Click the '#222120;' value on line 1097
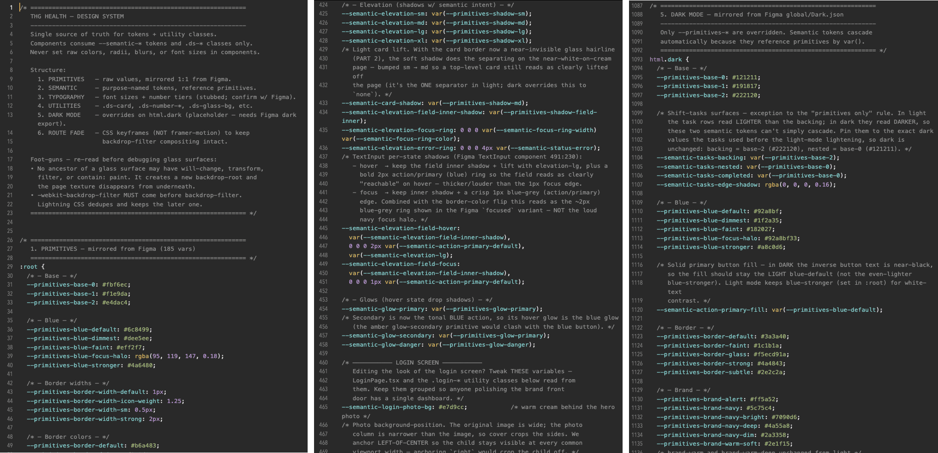Viewport: 938px width, 453px height. [747, 95]
